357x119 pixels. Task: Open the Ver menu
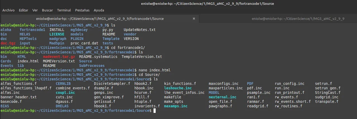(x=35, y=10)
